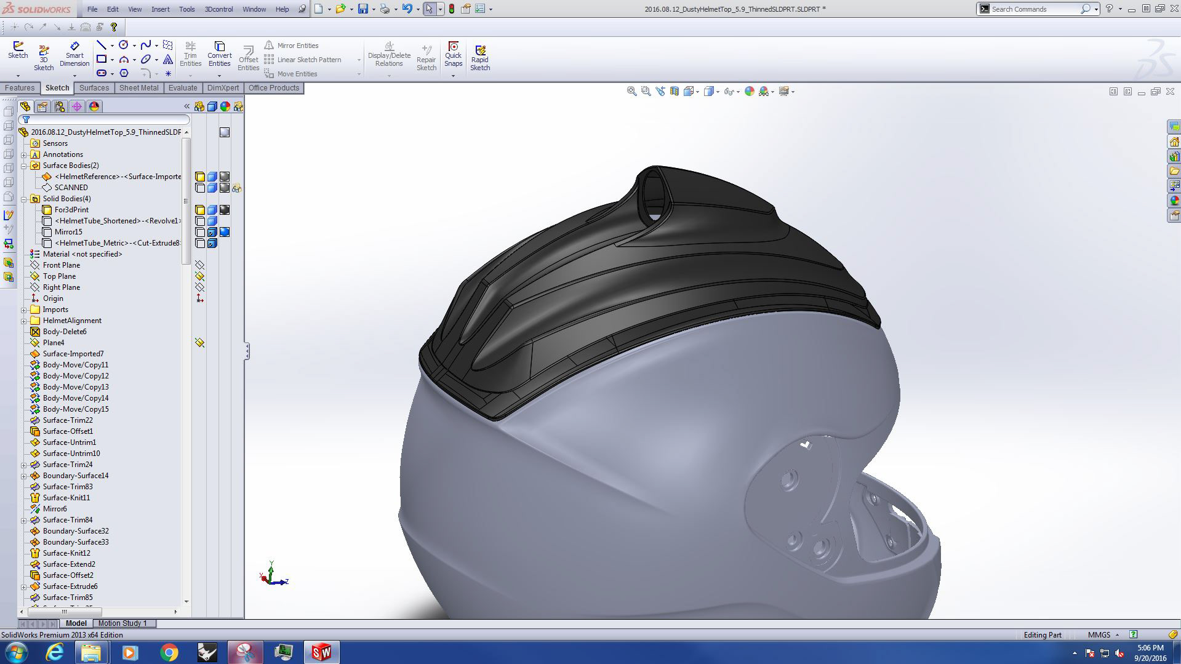1181x664 pixels.
Task: Open the Tools menu
Action: 186,9
